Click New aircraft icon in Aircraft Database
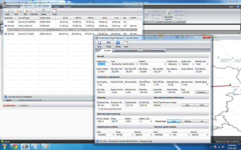This screenshot has width=241, height=150. [x=16, y=11]
